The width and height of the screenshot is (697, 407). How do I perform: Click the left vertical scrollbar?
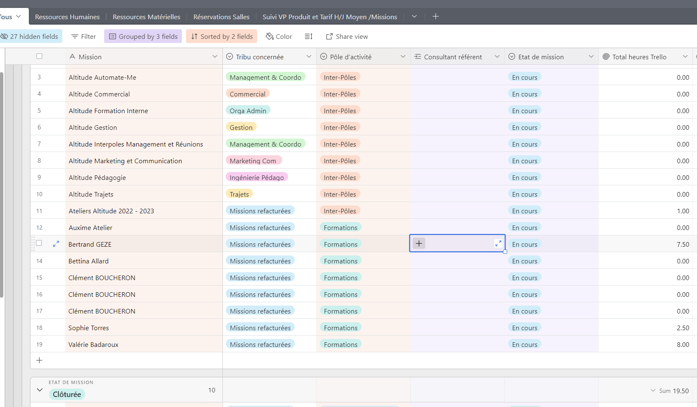[x=2, y=185]
